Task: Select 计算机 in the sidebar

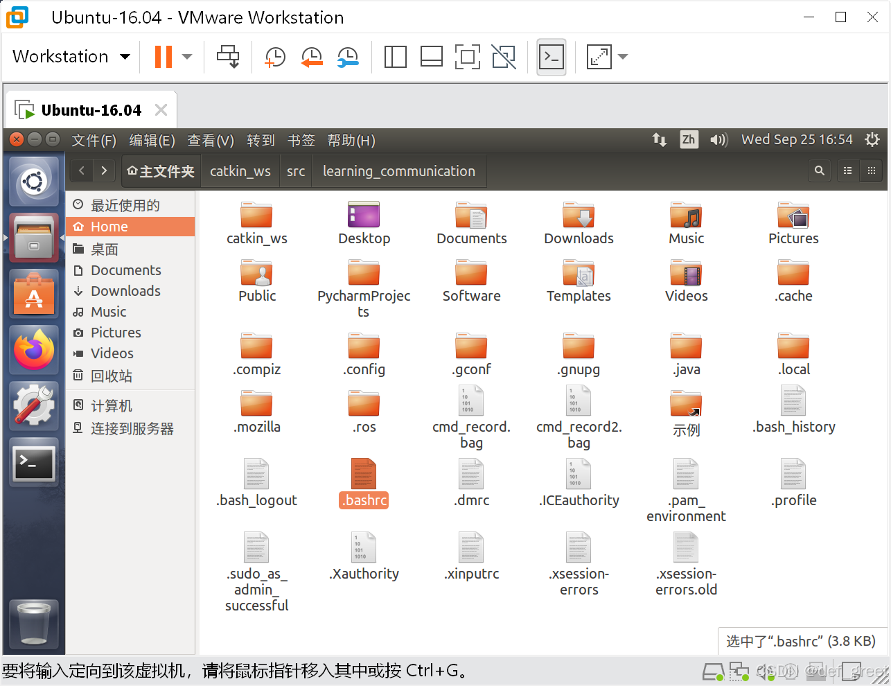Action: click(130, 406)
